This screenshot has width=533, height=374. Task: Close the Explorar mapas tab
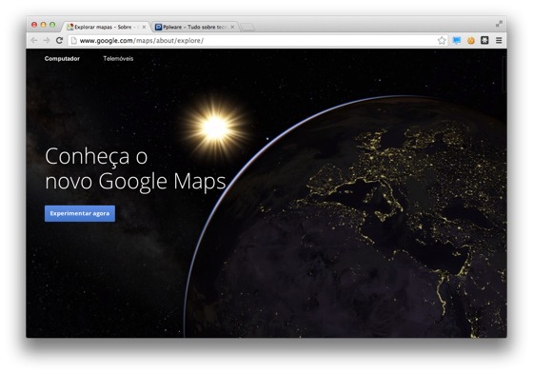click(144, 27)
